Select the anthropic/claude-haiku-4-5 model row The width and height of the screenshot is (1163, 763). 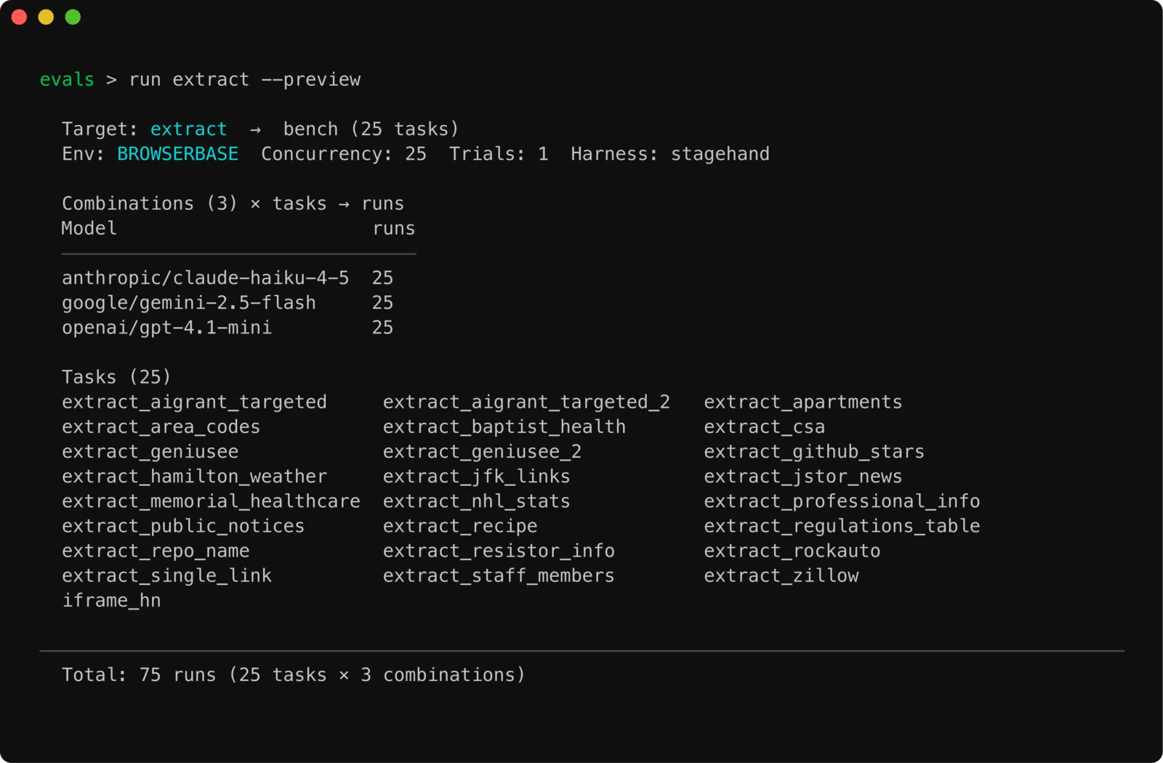coord(228,278)
